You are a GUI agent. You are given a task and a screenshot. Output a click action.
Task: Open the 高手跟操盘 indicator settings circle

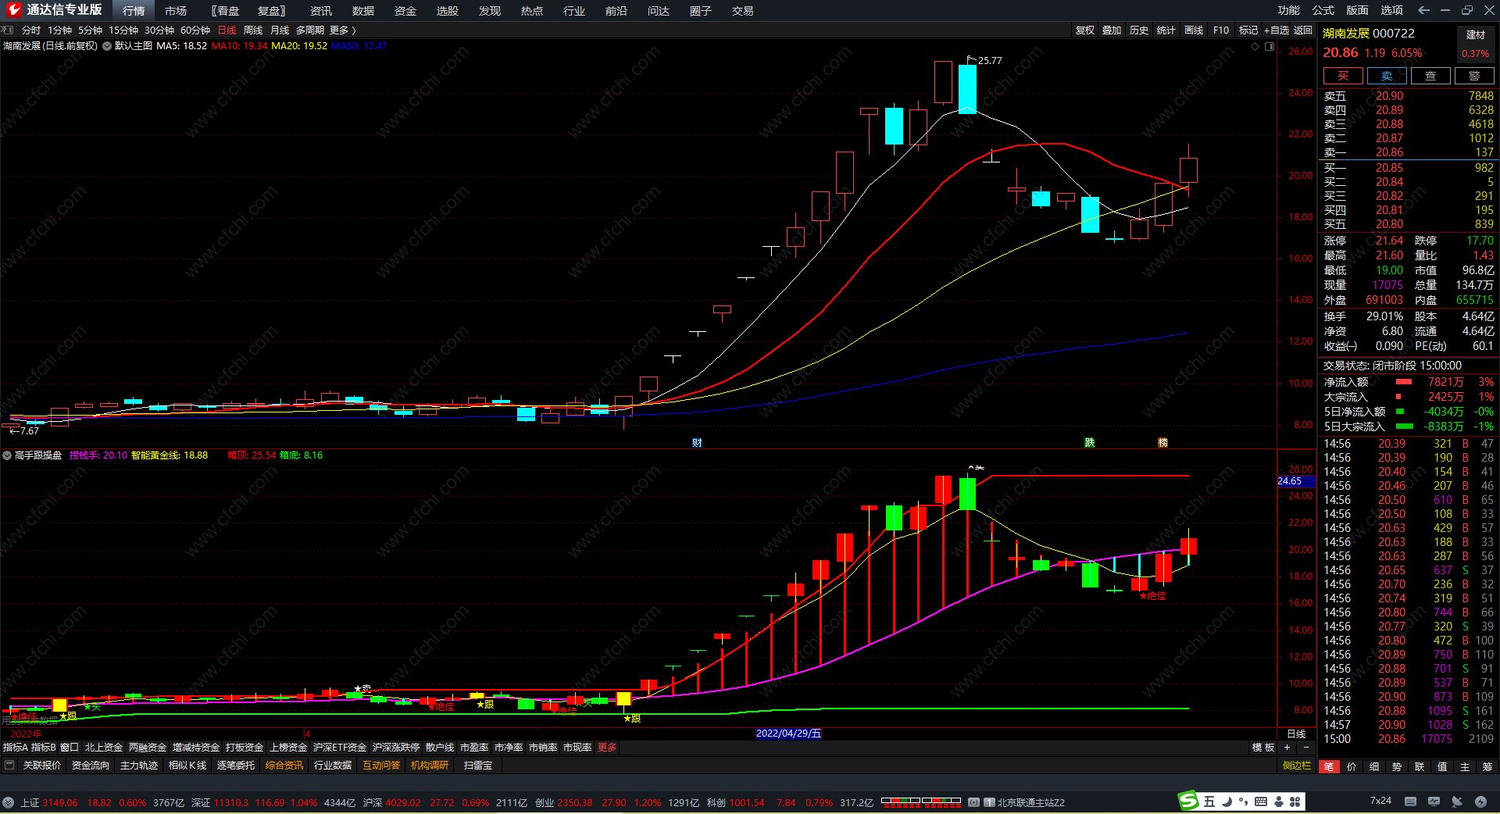point(7,455)
